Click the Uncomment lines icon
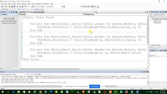Image resolution: width=167 pixels, height=94 pixels. click(20, 9)
